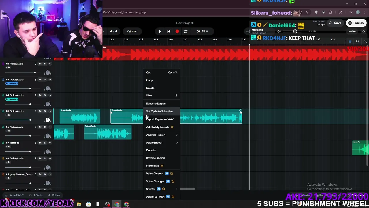Viewport: 369px width, 208px height.
Task: Zoom in the timeline view
Action: [x=365, y=41]
